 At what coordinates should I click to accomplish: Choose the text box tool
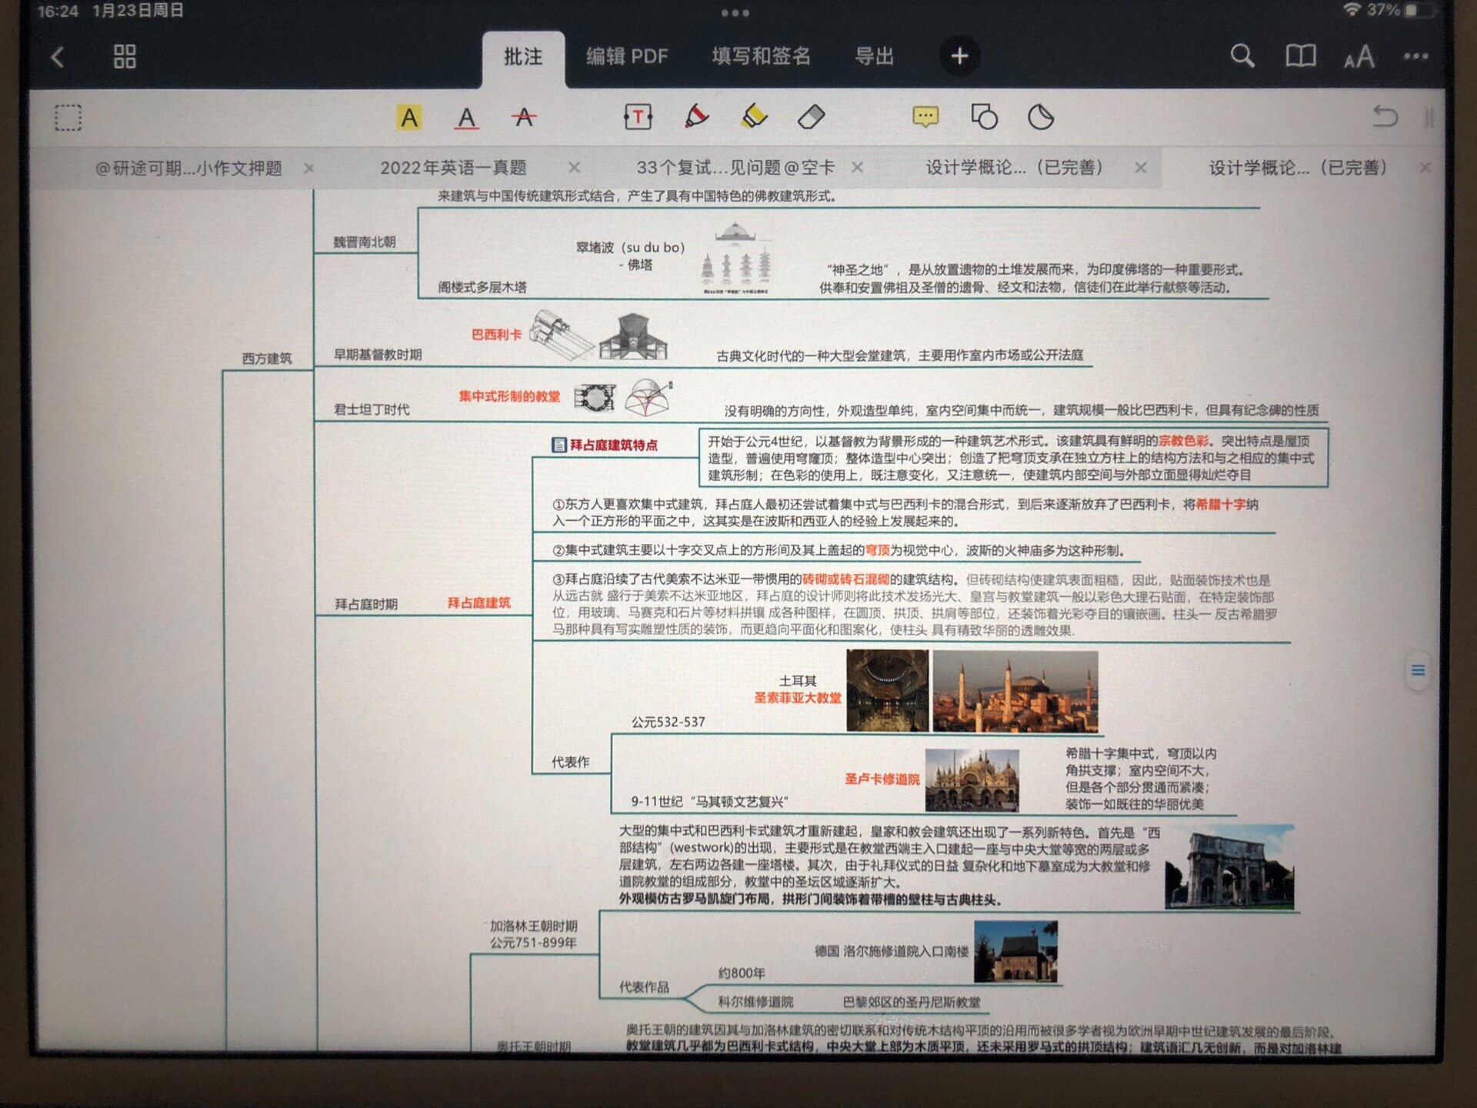point(638,117)
